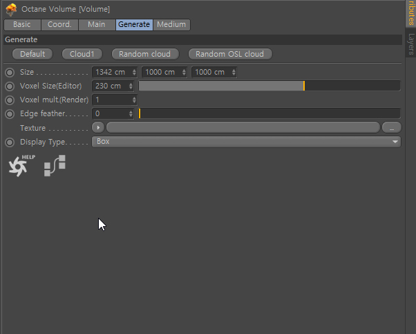
Task: Click the Generate section header
Action: [x=202, y=39]
